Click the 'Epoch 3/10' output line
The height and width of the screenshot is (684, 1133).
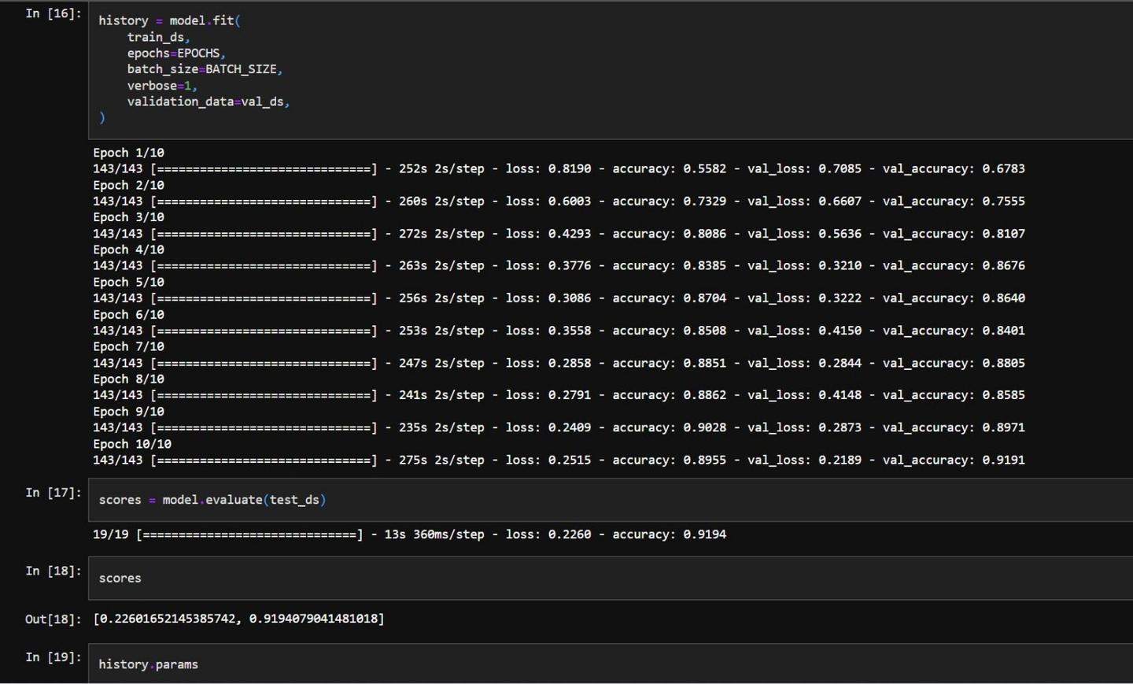[128, 217]
